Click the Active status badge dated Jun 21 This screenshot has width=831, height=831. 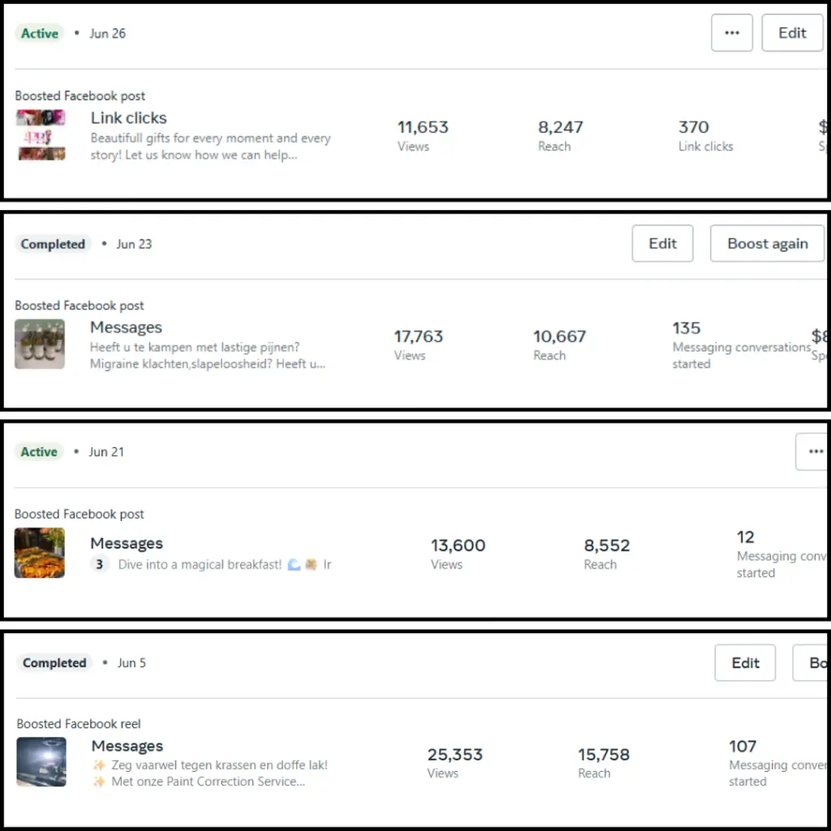[x=39, y=452]
